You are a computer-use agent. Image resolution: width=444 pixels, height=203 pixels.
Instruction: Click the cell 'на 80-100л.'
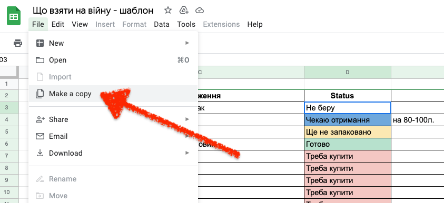(x=417, y=120)
